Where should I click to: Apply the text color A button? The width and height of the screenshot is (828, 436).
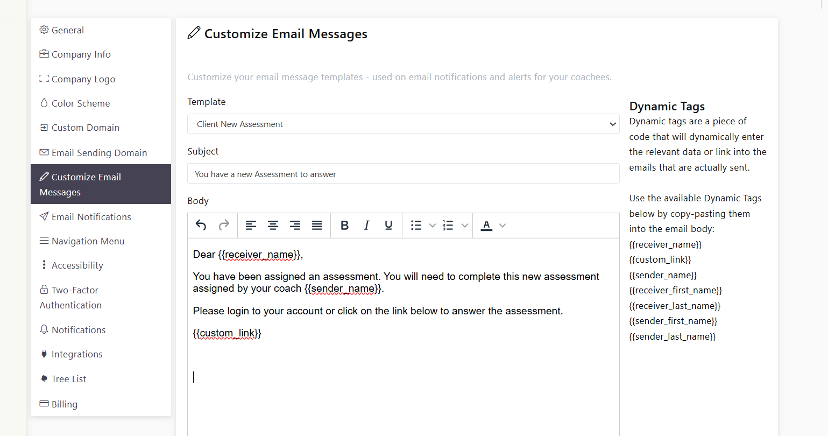tap(486, 226)
